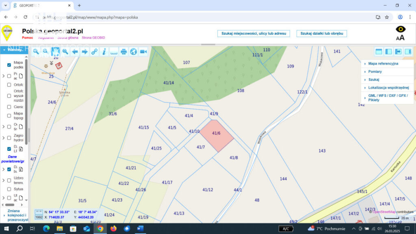Click the chain link map-link icon
This screenshot has width=416, height=234.
94,52
